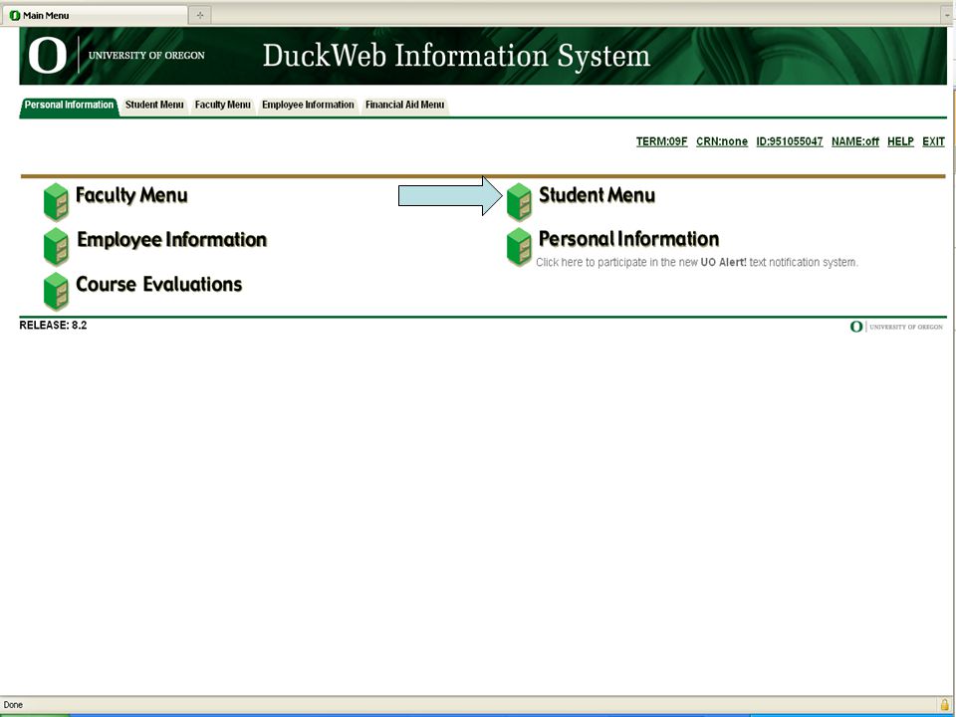Click the Course Evaluations cabinet icon
This screenshot has width=956, height=717.
tap(56, 291)
